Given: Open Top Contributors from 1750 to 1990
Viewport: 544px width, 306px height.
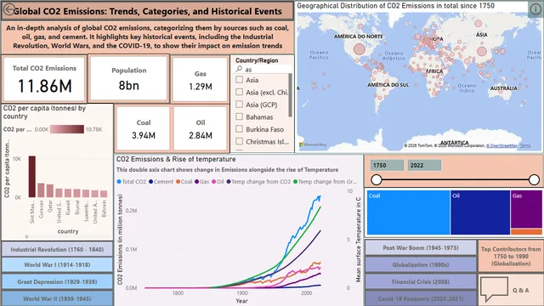Looking at the screenshot, I should pyautogui.click(x=511, y=256).
